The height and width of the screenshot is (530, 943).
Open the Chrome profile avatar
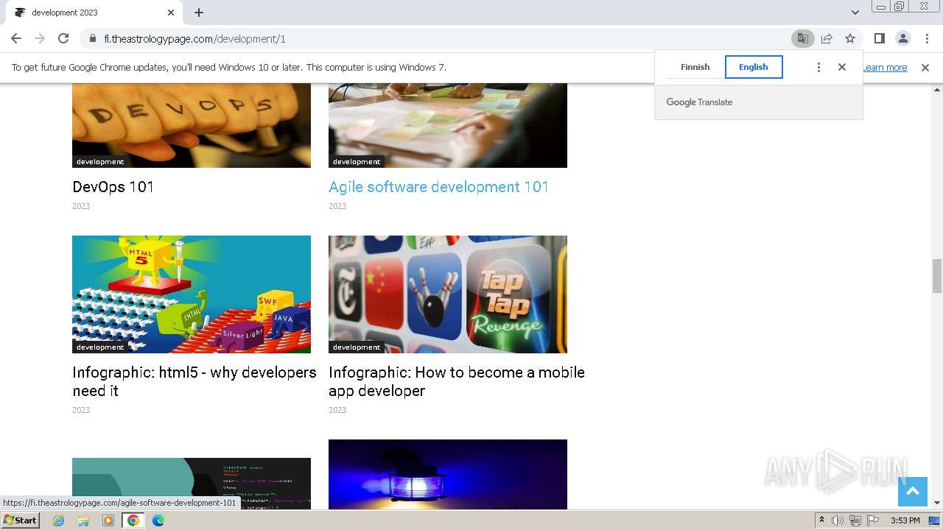pyautogui.click(x=902, y=38)
